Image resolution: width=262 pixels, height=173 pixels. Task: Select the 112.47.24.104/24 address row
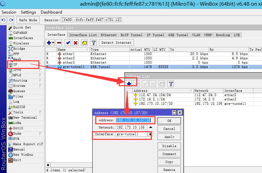pos(194,95)
